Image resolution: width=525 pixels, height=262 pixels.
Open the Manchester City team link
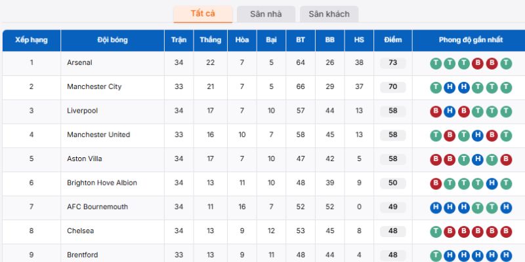point(94,86)
